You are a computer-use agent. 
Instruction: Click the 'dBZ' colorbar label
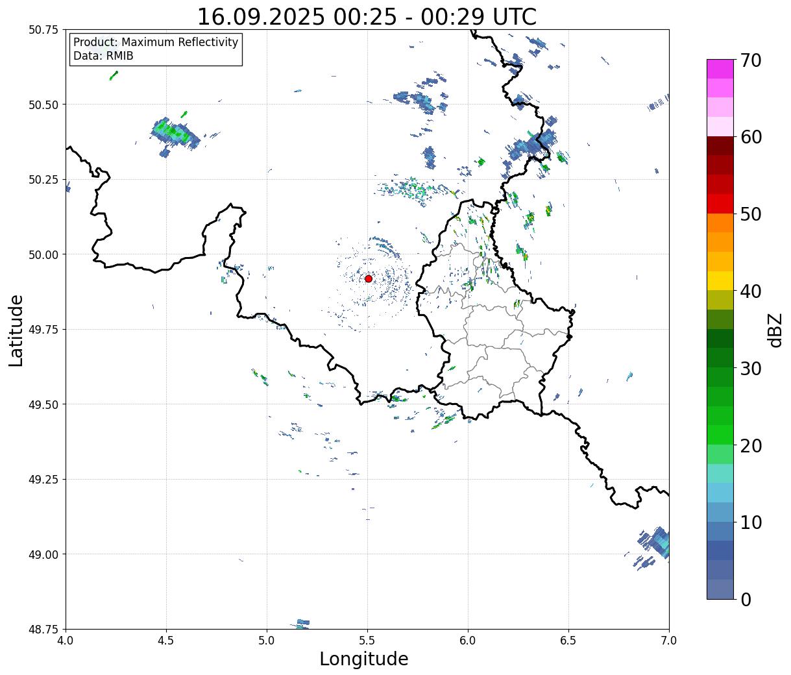(x=775, y=329)
